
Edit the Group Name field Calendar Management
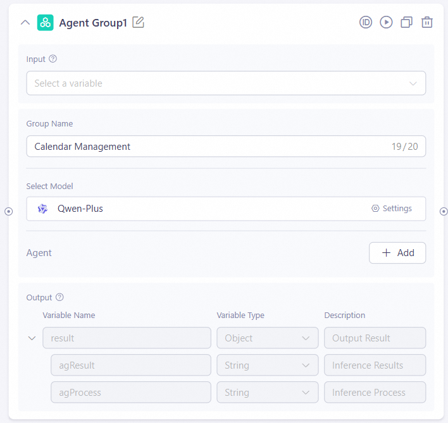226,147
